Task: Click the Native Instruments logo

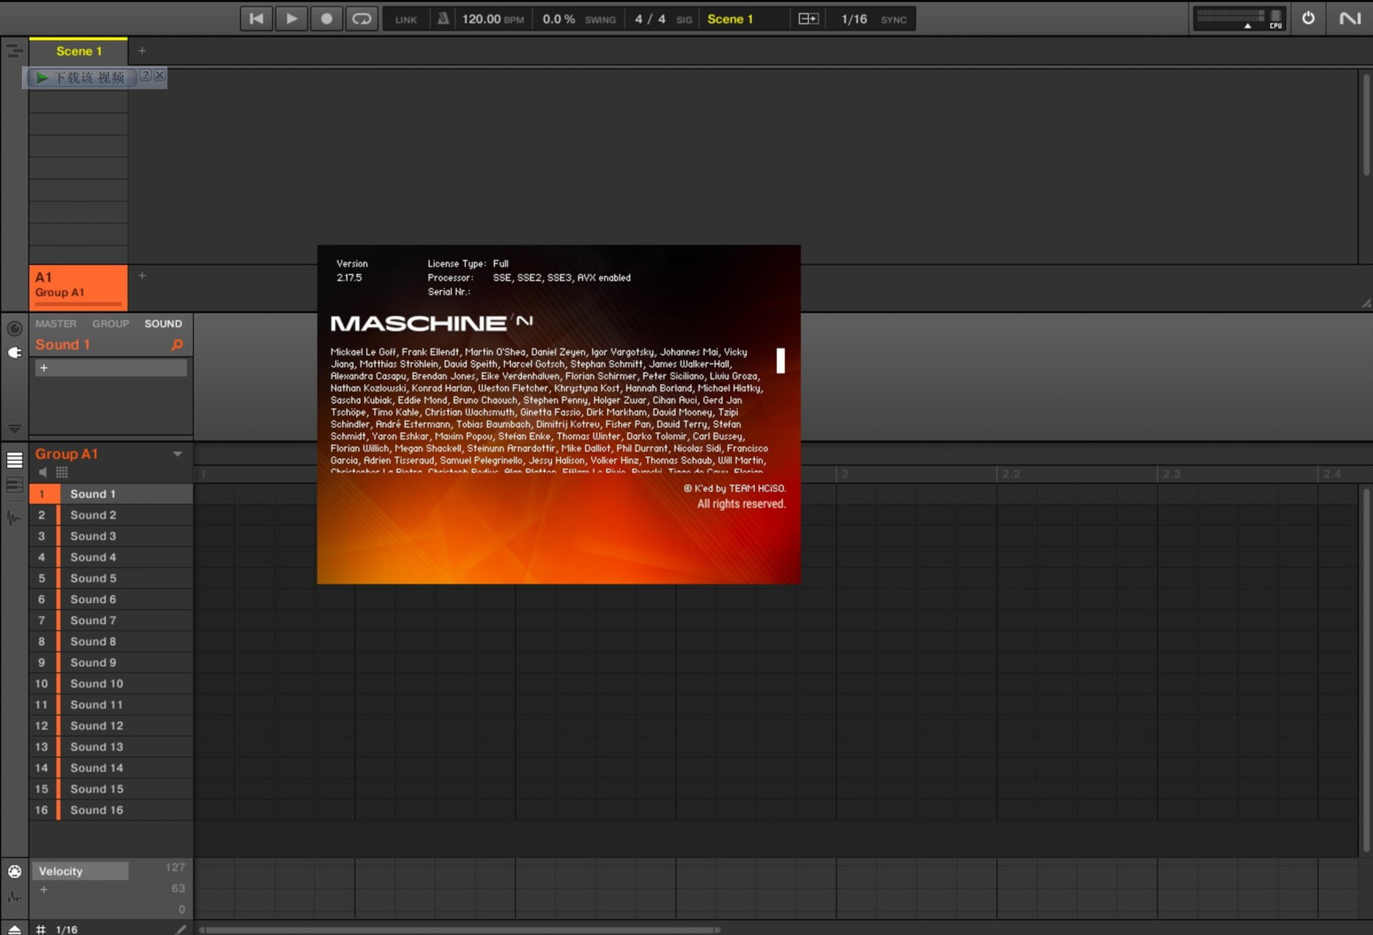Action: click(x=1349, y=18)
